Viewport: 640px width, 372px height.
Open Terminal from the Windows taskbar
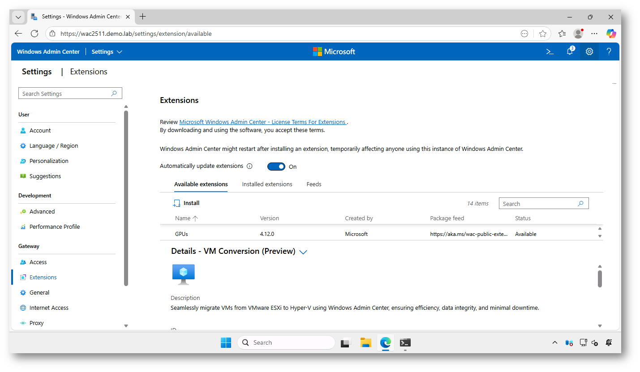[405, 342]
